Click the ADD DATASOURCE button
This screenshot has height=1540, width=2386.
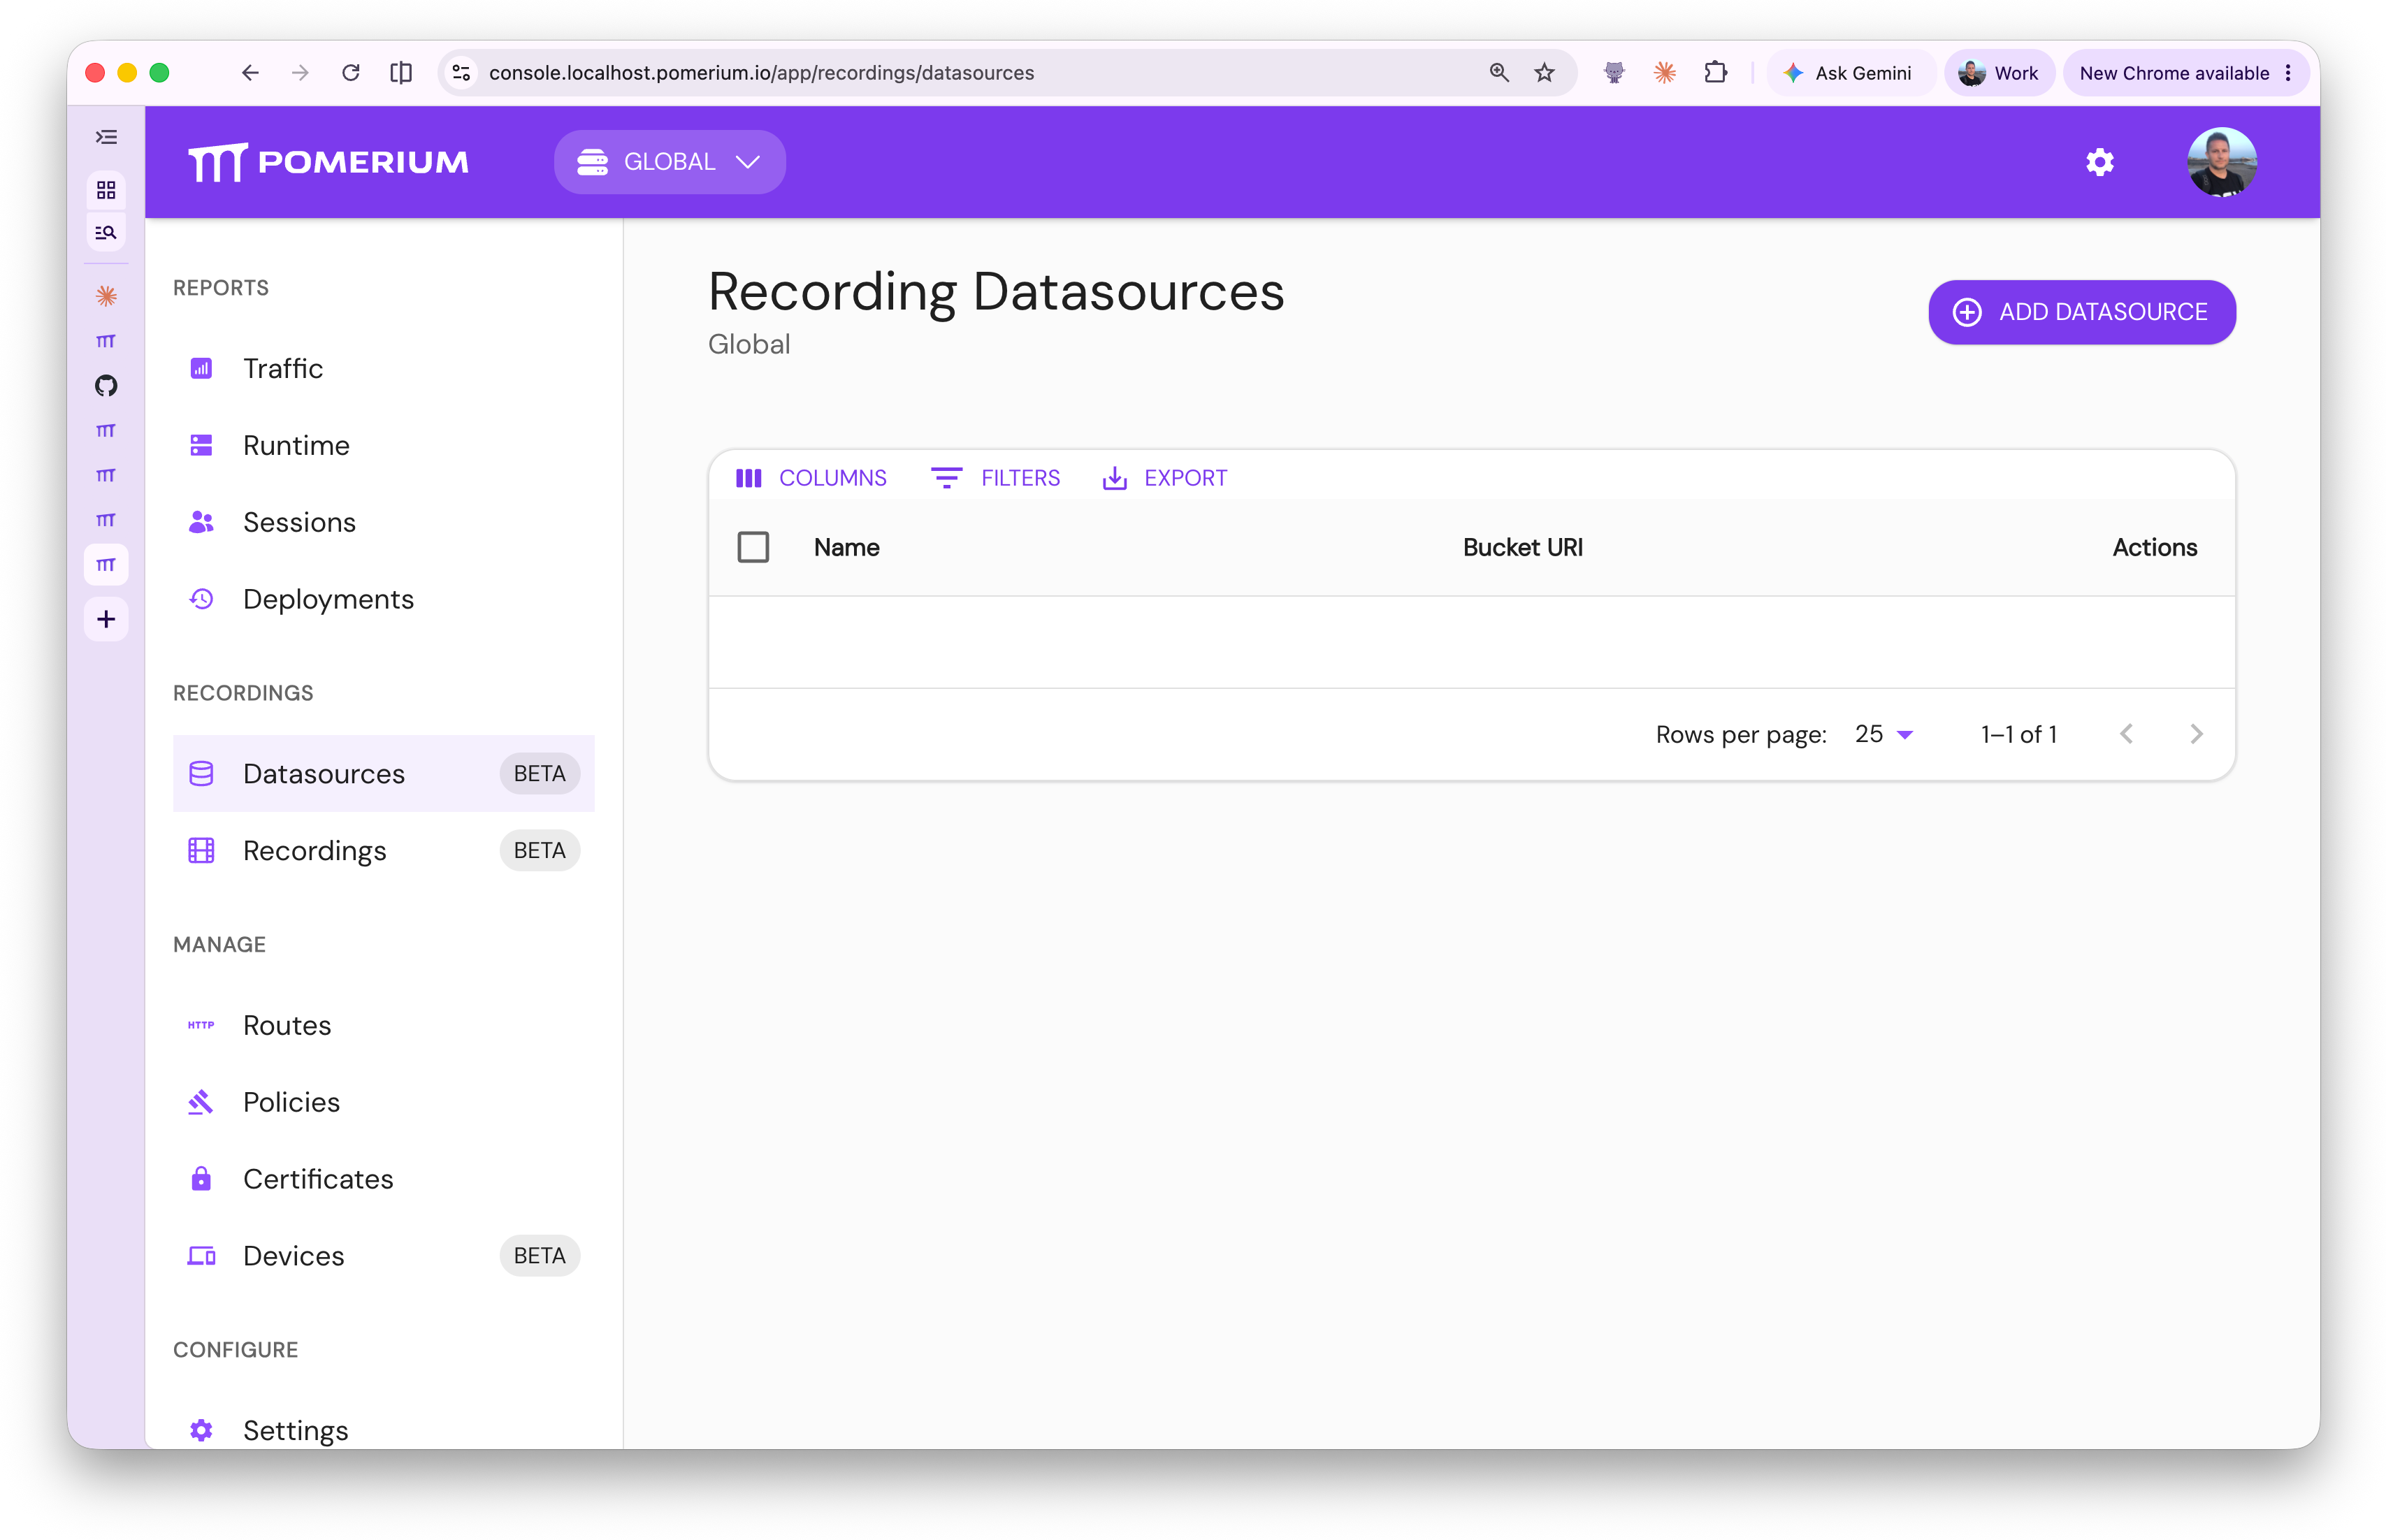tap(2081, 312)
